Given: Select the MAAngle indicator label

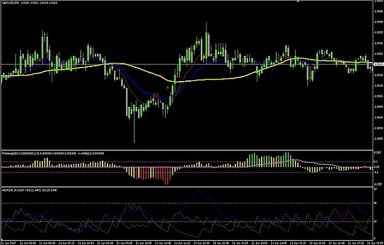Looking at the screenshot, I should click(x=53, y=154).
